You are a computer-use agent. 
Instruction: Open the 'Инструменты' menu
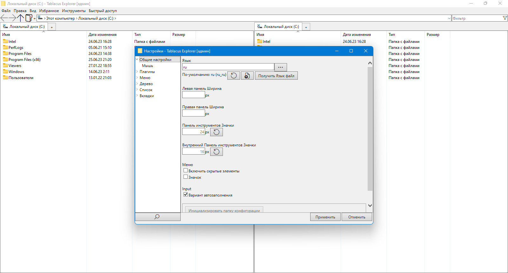[x=74, y=11]
